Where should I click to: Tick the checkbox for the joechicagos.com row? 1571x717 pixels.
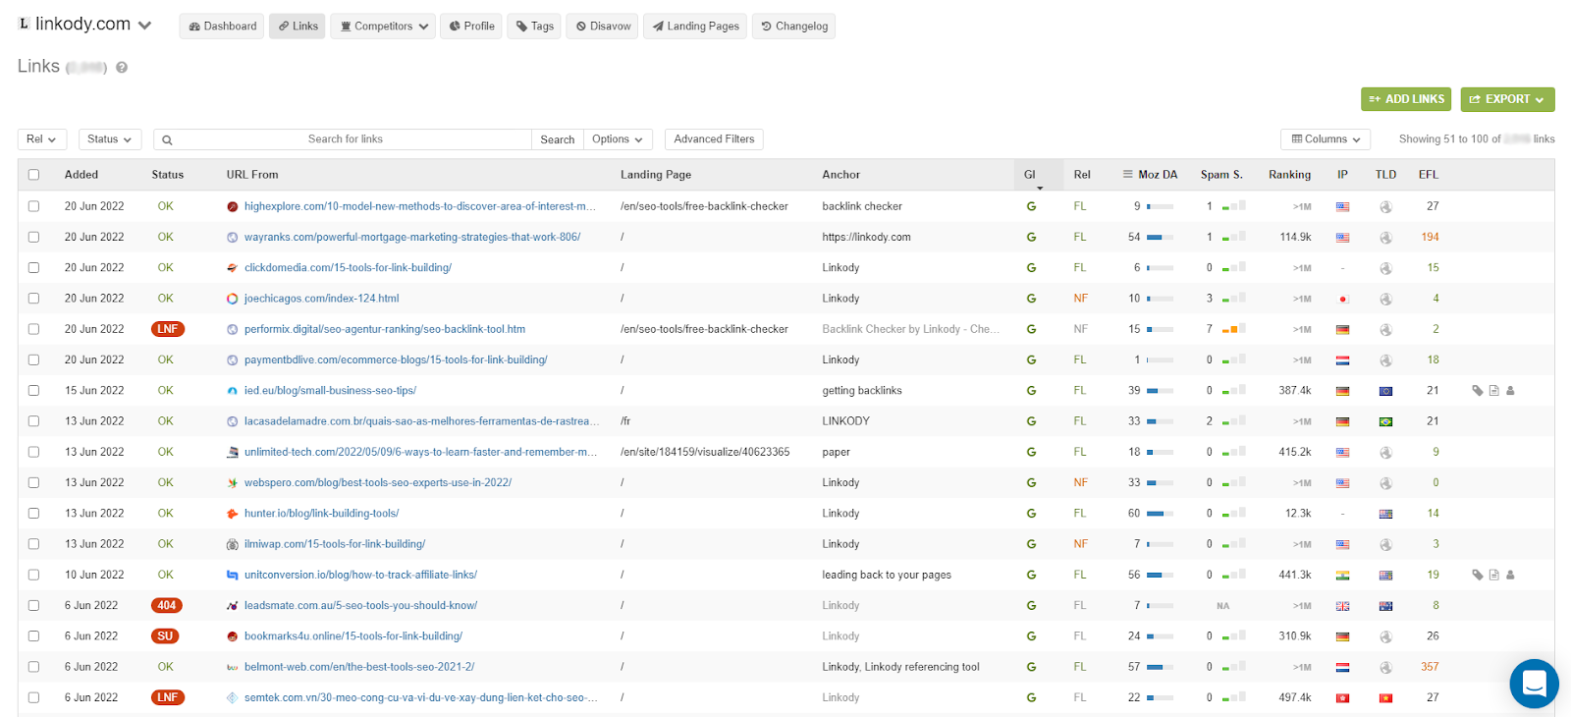coord(33,299)
